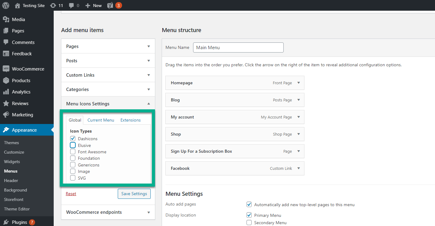435x226 pixels.
Task: Click the Products sidebar icon
Action: [7, 80]
